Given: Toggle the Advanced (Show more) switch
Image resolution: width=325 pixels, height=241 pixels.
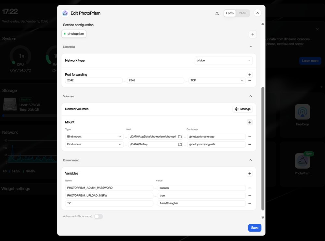Looking at the screenshot, I should coord(98,216).
